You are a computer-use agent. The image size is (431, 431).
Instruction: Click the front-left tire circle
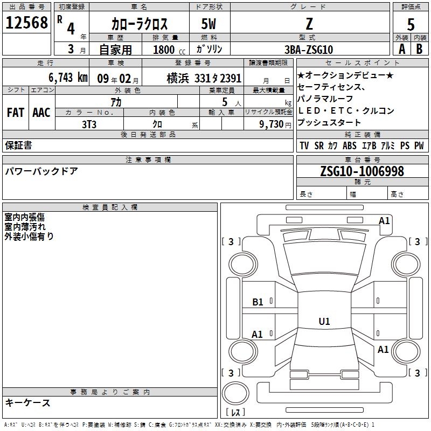click(243, 265)
